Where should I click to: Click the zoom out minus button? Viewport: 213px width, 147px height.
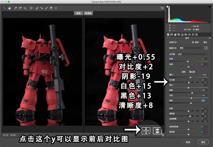coord(4,135)
